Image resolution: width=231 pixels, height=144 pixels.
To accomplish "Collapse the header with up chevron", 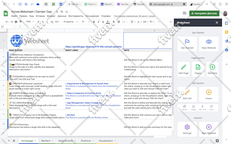I will click(171, 22).
